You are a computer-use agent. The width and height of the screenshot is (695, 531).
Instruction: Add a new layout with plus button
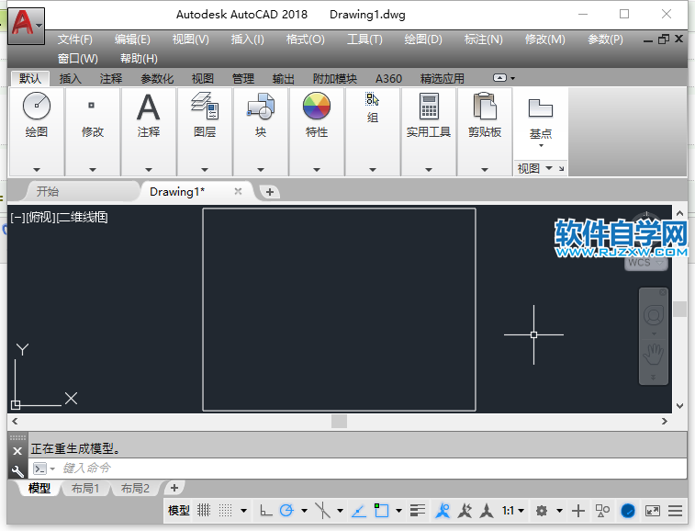[x=174, y=488]
